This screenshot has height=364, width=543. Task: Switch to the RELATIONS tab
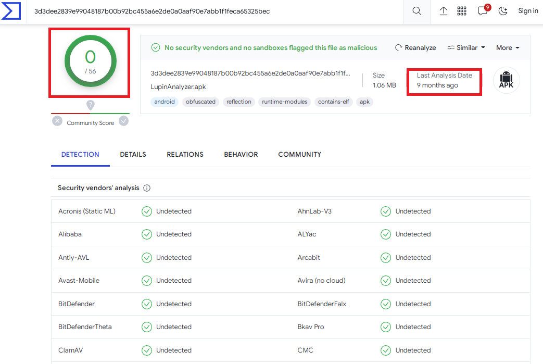point(185,155)
